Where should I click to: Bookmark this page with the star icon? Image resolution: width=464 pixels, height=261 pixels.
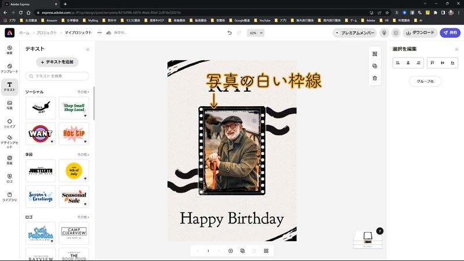(387, 13)
